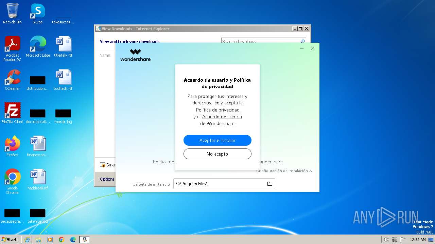Click the search magnifier in View Downloads

pyautogui.click(x=303, y=41)
